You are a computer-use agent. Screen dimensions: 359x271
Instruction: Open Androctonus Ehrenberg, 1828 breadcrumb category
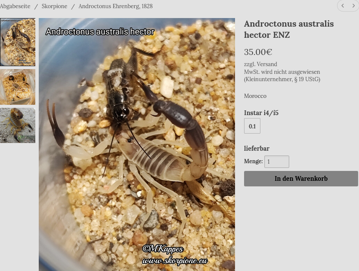pyautogui.click(x=115, y=6)
